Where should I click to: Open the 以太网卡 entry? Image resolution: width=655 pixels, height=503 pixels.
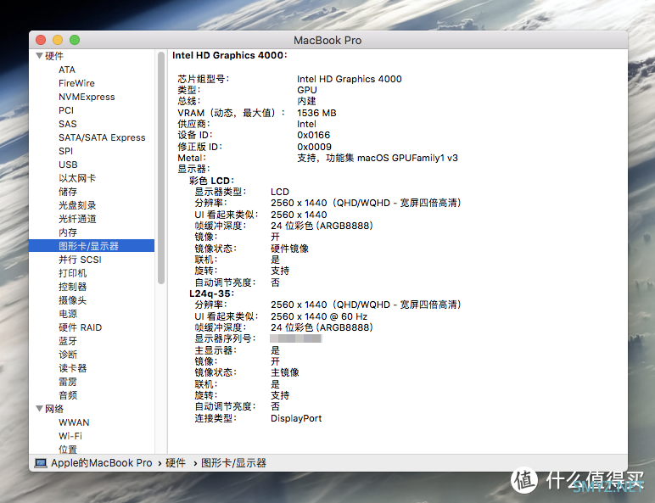tap(77, 178)
